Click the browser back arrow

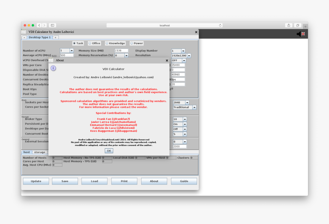(x=39, y=25)
